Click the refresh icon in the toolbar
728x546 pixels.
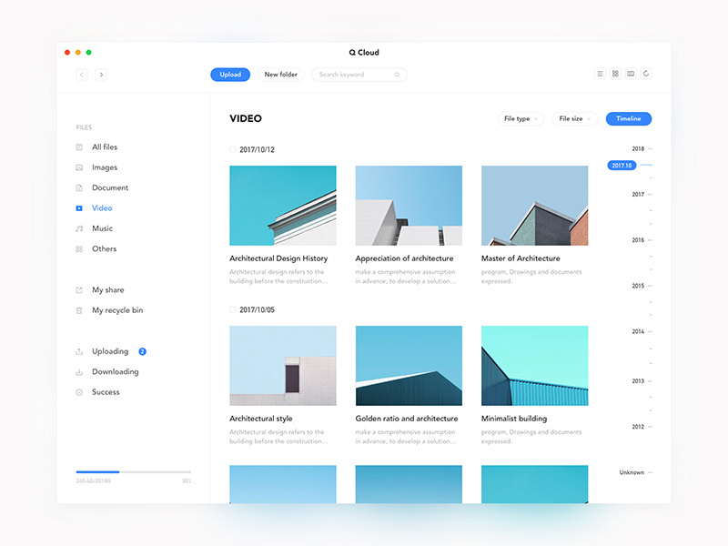(x=646, y=74)
